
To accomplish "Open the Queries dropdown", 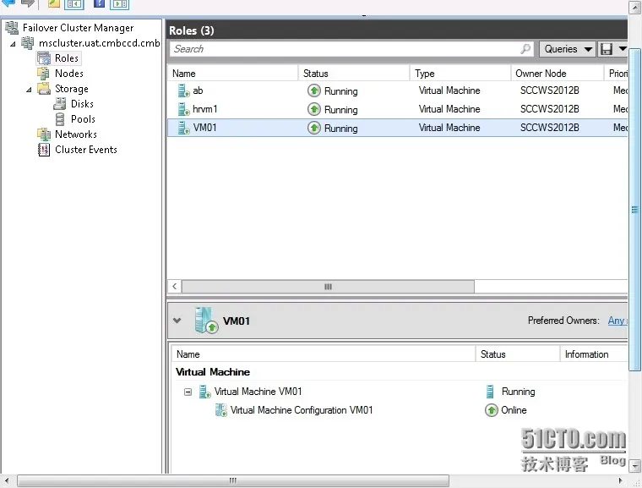I will pos(568,49).
